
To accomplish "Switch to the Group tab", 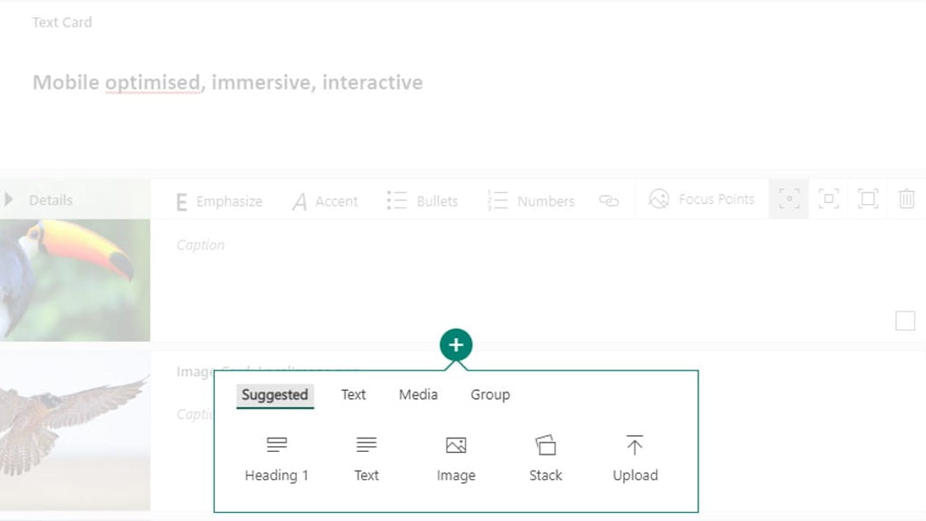I will coord(490,395).
